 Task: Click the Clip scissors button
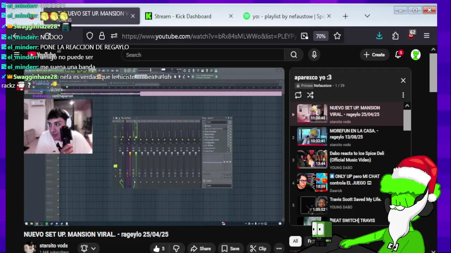point(258,248)
